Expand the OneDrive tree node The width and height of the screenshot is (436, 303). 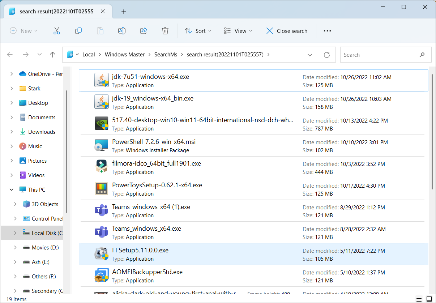tap(12, 74)
